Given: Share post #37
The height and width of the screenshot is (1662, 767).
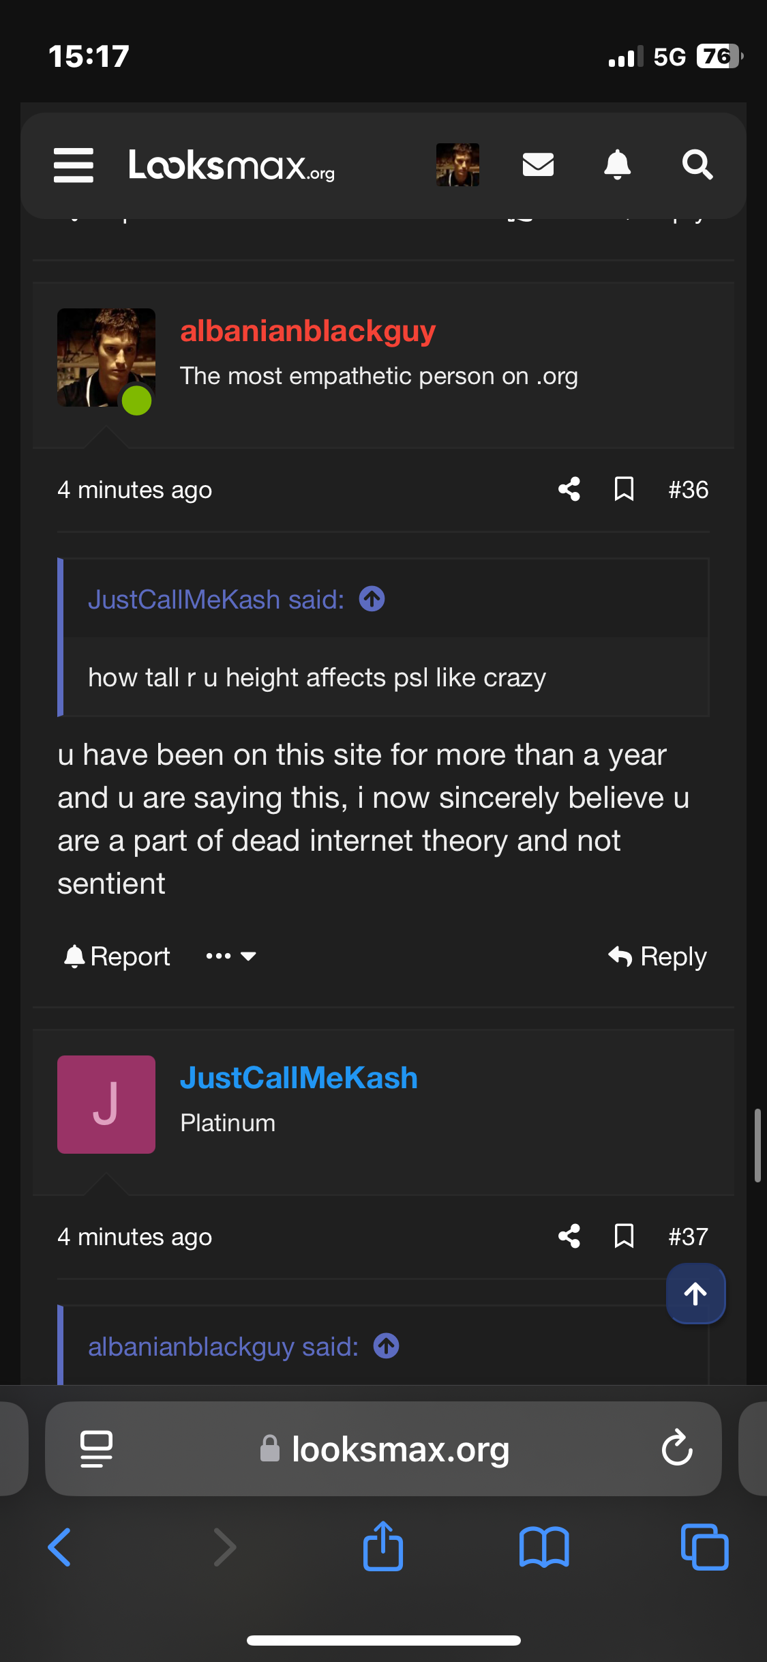Looking at the screenshot, I should click(569, 1236).
